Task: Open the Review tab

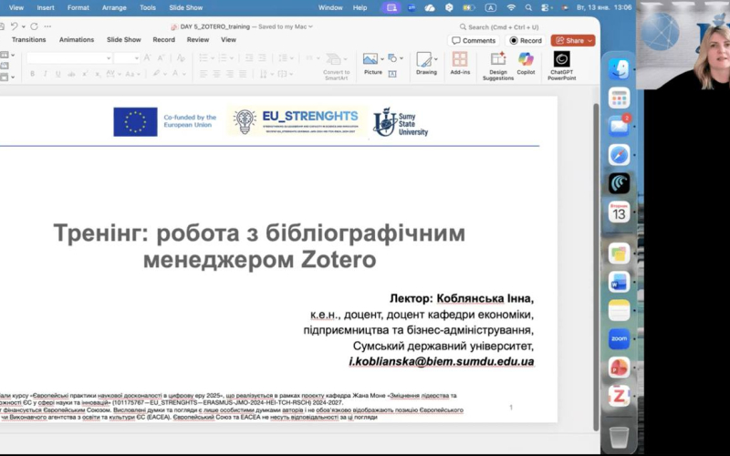Action: coord(198,39)
